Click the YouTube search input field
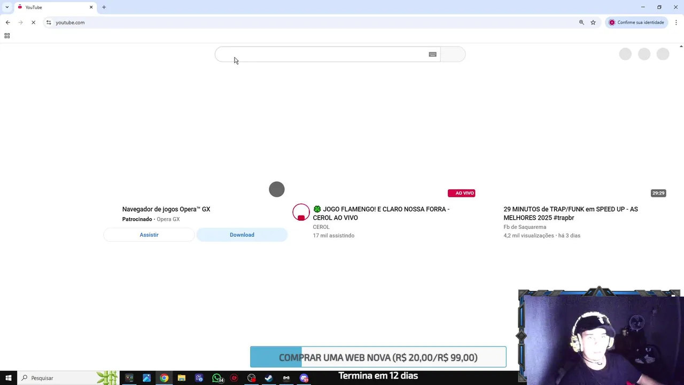Image resolution: width=684 pixels, height=385 pixels. click(327, 55)
